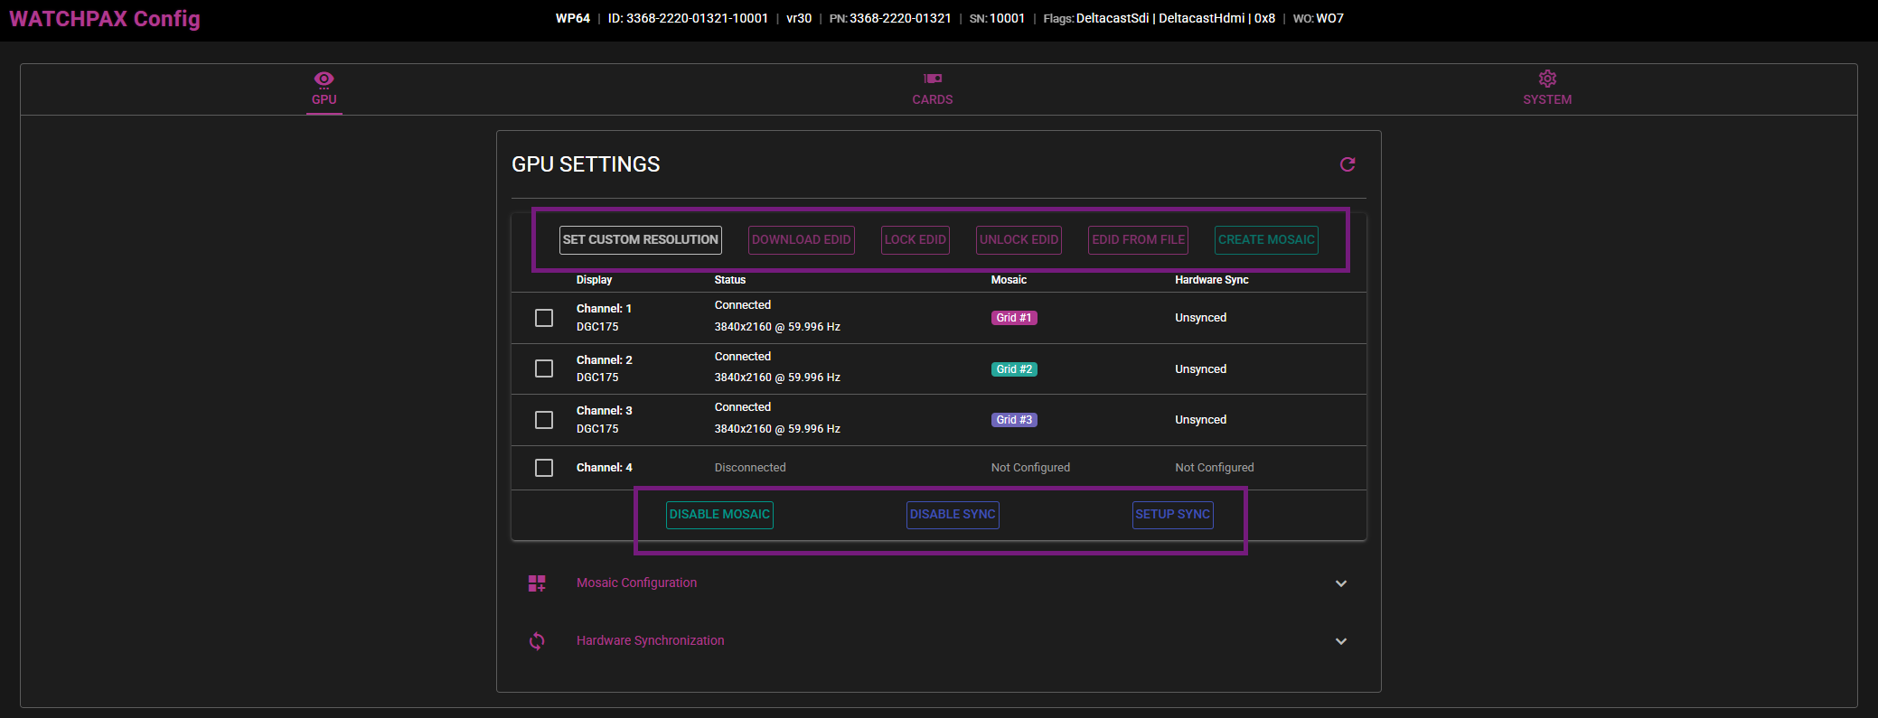This screenshot has width=1878, height=718.
Task: Click the Grid #1 mosaic badge
Action: click(1014, 318)
